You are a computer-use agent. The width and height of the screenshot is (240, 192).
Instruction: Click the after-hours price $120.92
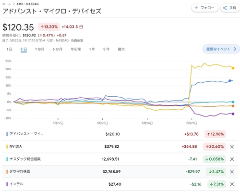click(29, 35)
